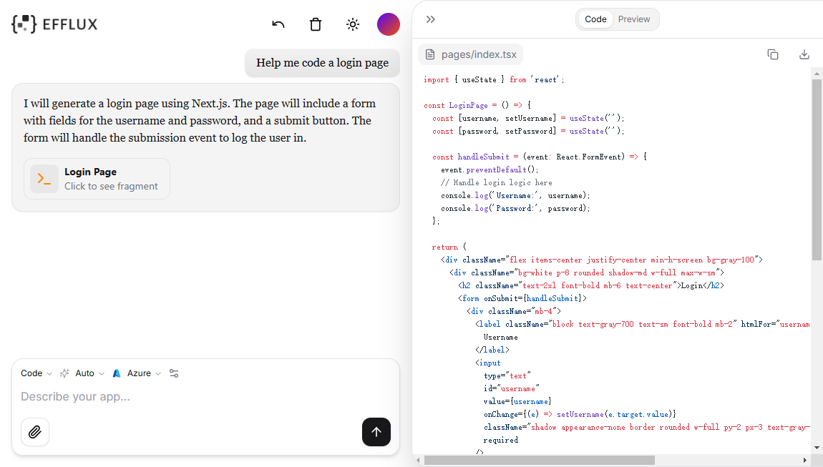Open the Login Page fragment card
Viewport: 823px width, 467px height.
click(x=97, y=179)
